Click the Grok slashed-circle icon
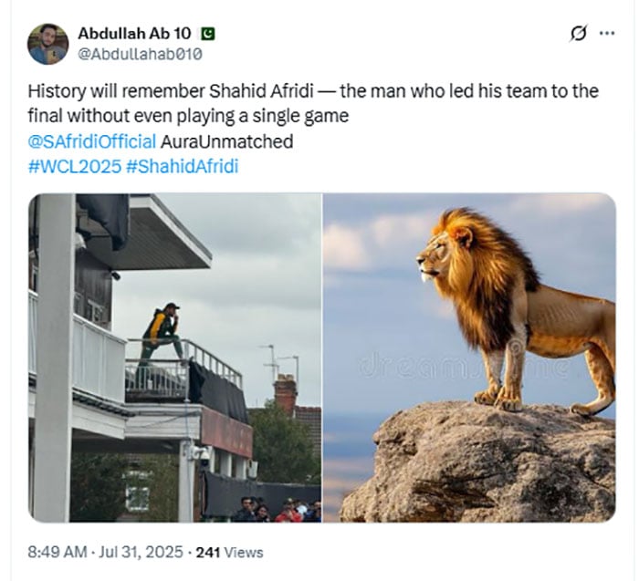The width and height of the screenshot is (639, 581). (x=579, y=34)
